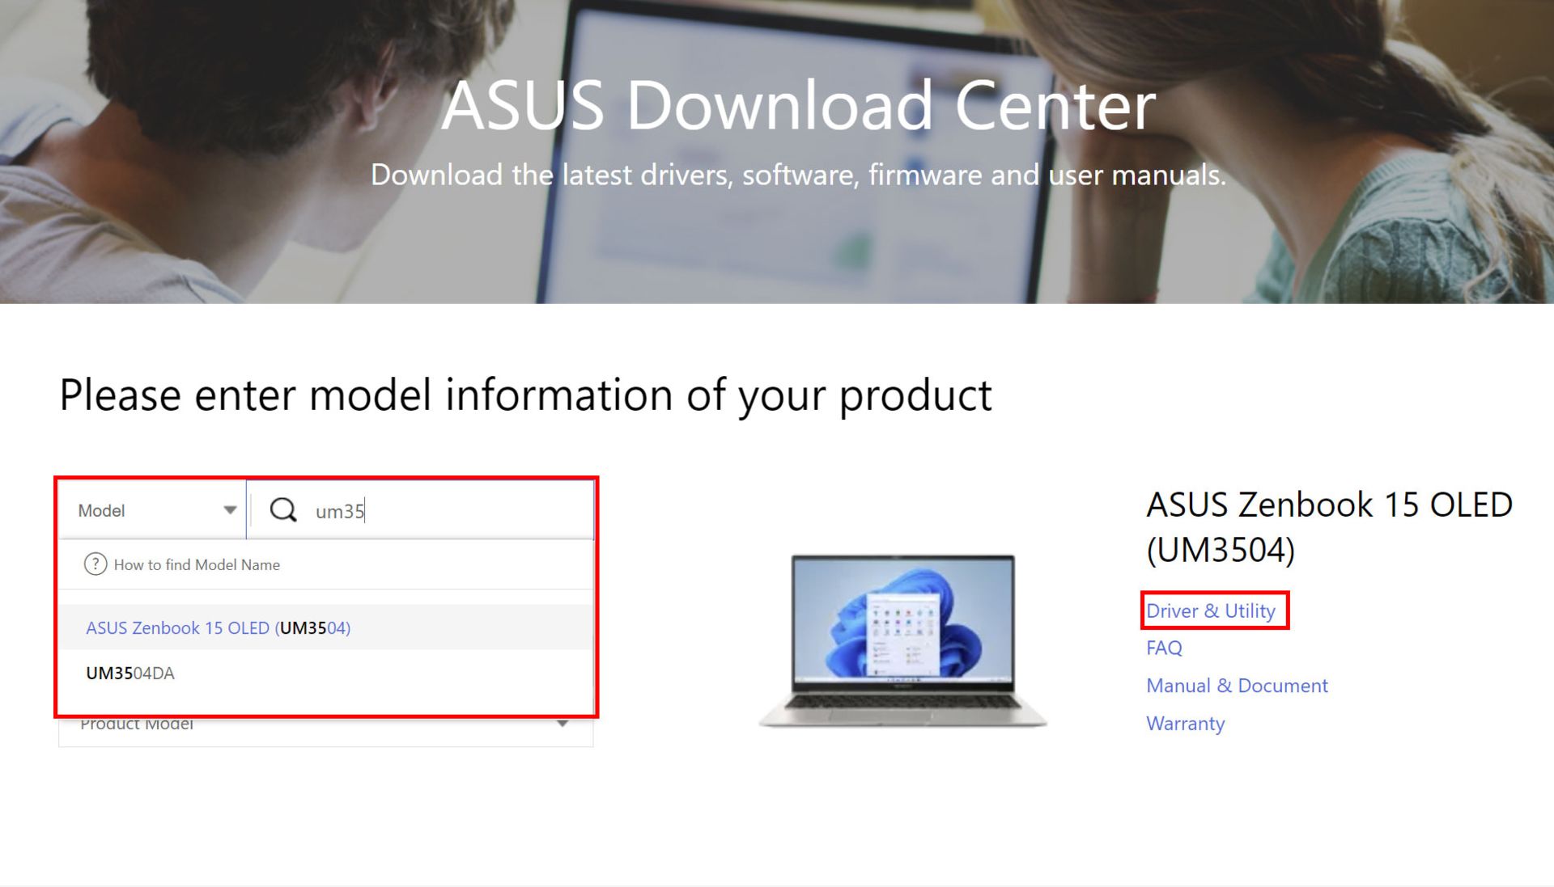The width and height of the screenshot is (1554, 887).
Task: Open the FAQ link
Action: pos(1164,648)
